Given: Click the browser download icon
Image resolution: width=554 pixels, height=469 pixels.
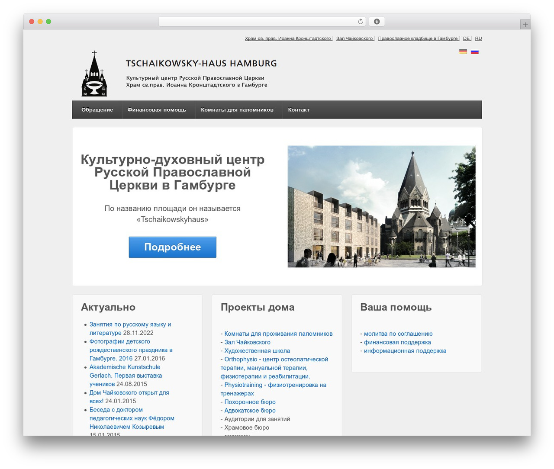Looking at the screenshot, I should tap(377, 22).
